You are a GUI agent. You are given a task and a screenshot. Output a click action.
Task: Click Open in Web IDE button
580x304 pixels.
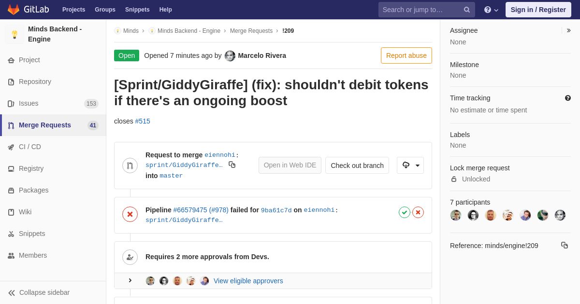click(290, 166)
